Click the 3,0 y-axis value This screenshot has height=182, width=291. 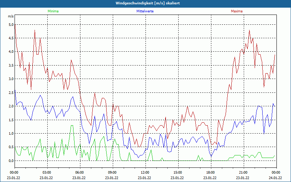[x=11, y=79]
